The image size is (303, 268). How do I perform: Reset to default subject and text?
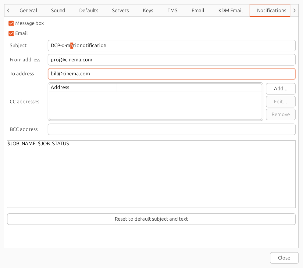coord(151,219)
